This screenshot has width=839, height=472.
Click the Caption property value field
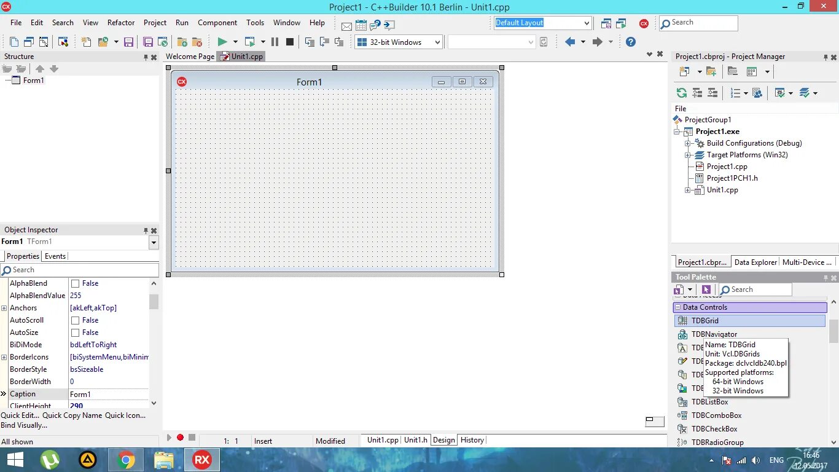pyautogui.click(x=109, y=394)
